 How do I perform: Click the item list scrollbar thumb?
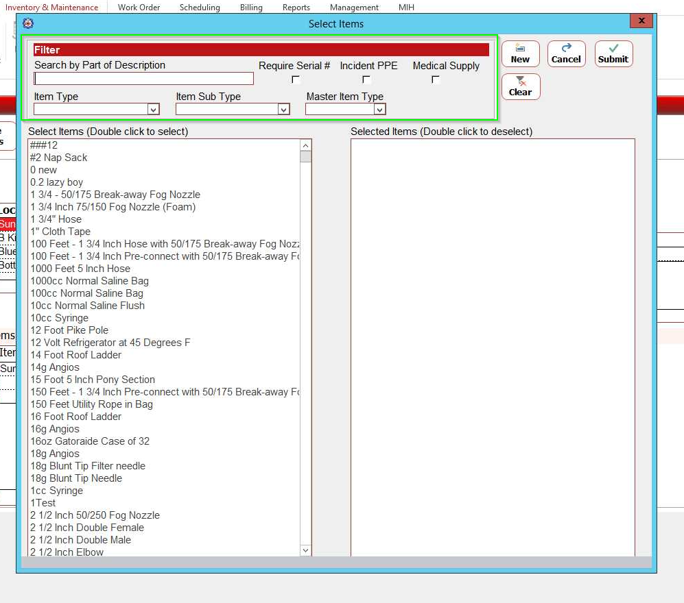point(306,156)
